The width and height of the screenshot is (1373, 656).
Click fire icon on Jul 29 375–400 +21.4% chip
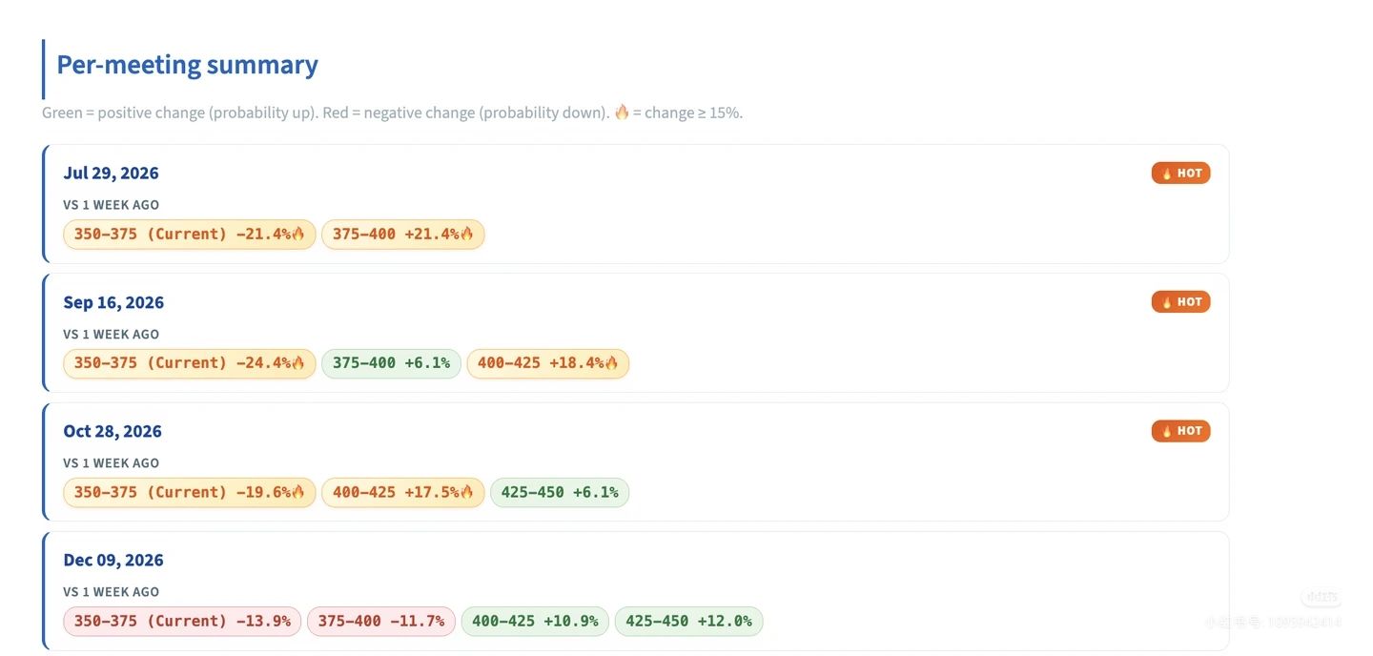[x=466, y=234]
